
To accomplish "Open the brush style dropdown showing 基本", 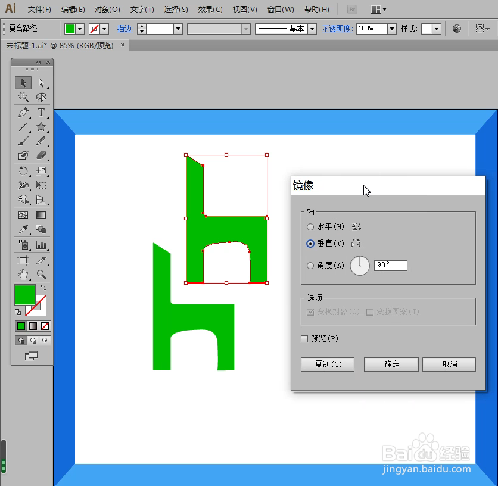I will (x=312, y=28).
